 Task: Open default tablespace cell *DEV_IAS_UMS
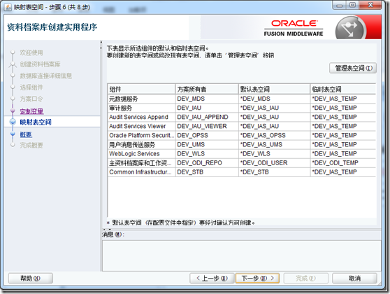(275, 144)
